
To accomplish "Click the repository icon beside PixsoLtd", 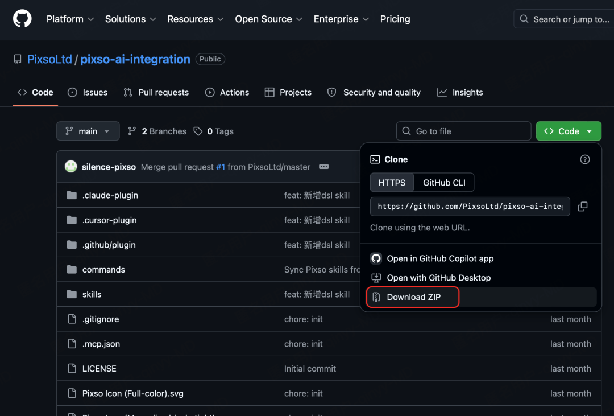I will tap(17, 59).
